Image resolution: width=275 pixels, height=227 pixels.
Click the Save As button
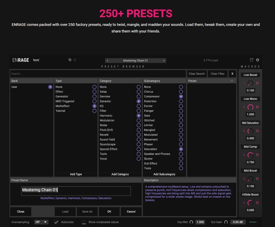pyautogui.click(x=87, y=212)
